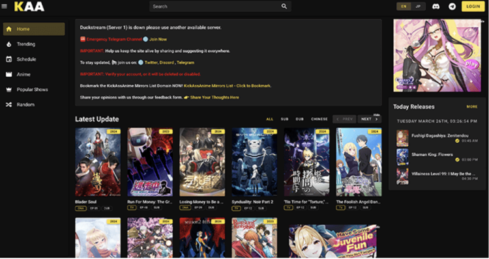Switch site language to JP
489x259 pixels.
(418, 7)
